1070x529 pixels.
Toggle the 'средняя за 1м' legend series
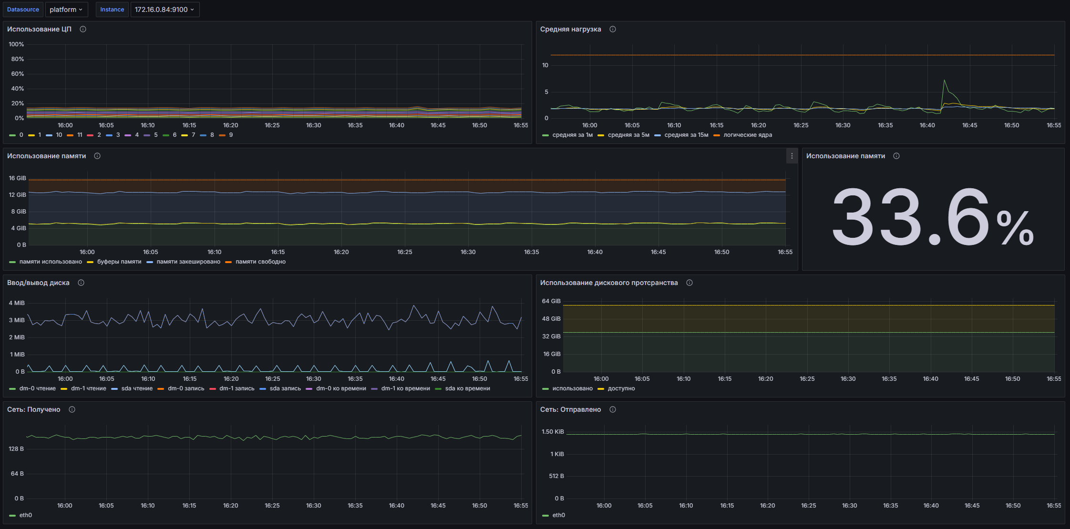[x=572, y=135]
